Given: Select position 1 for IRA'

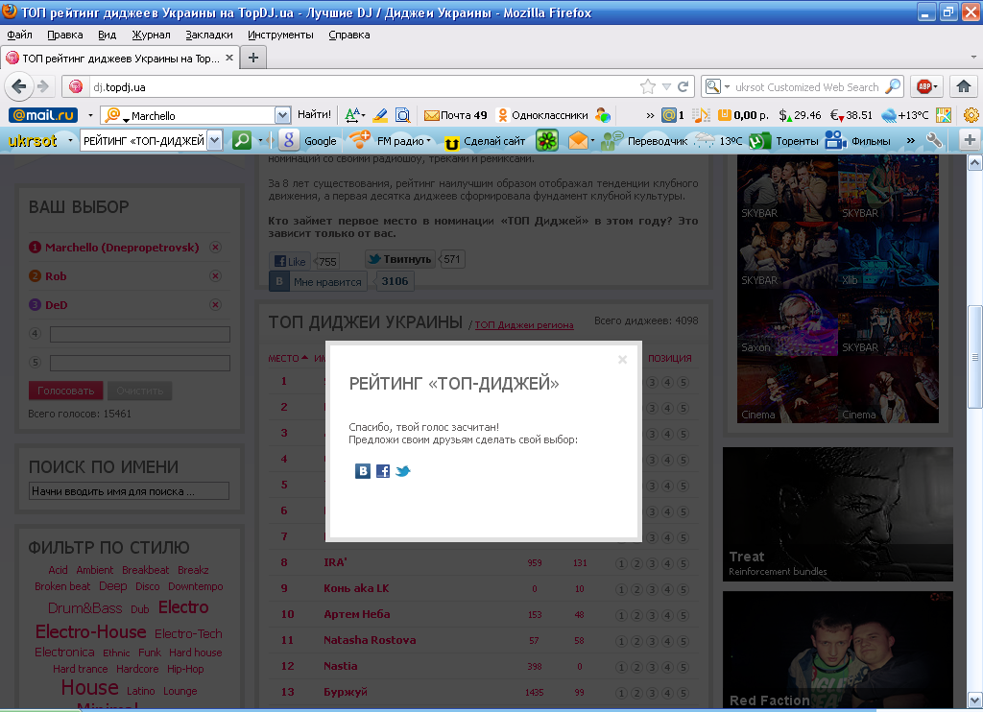Looking at the screenshot, I should [x=621, y=563].
